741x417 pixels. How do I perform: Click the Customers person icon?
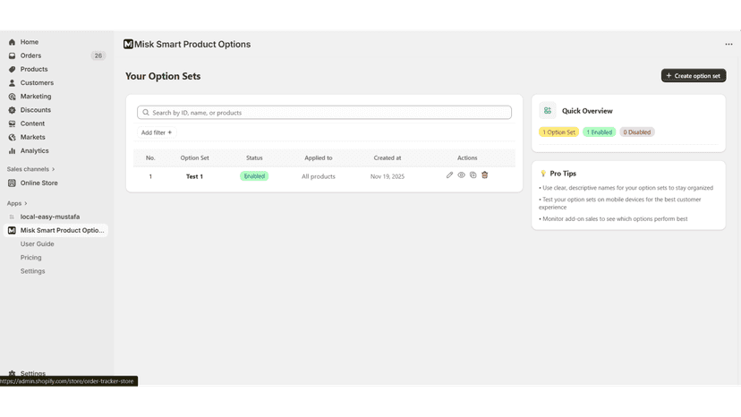(12, 82)
